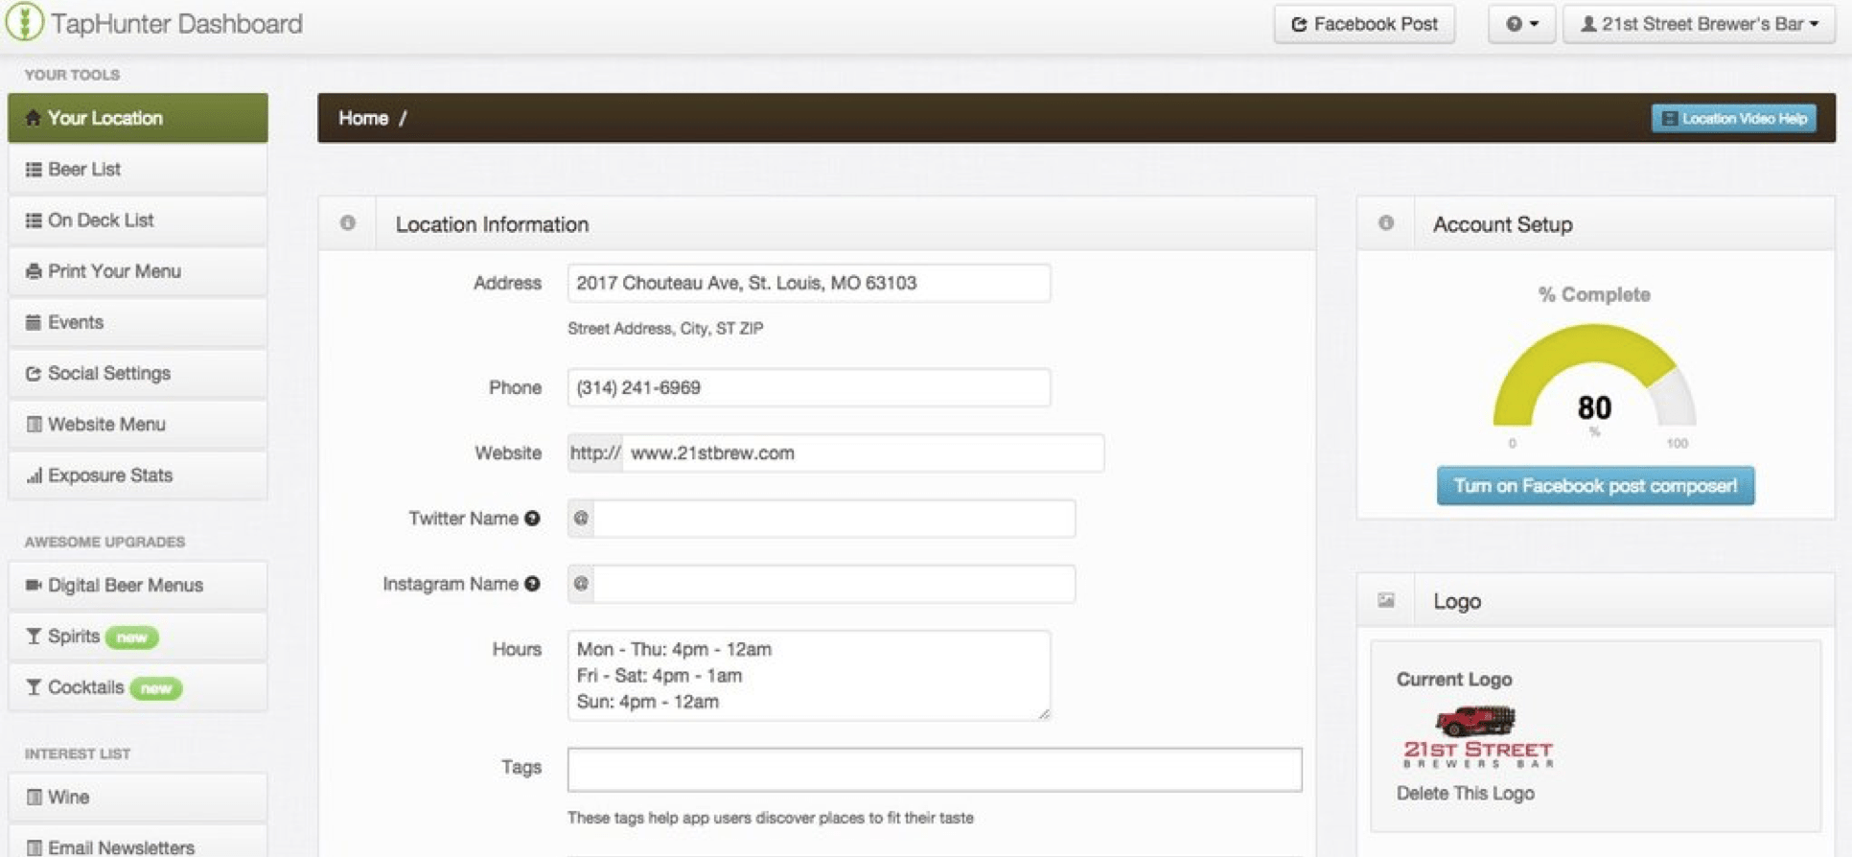Click the Home breadcrumb link
Screen dimensions: 1852x857
(x=363, y=118)
